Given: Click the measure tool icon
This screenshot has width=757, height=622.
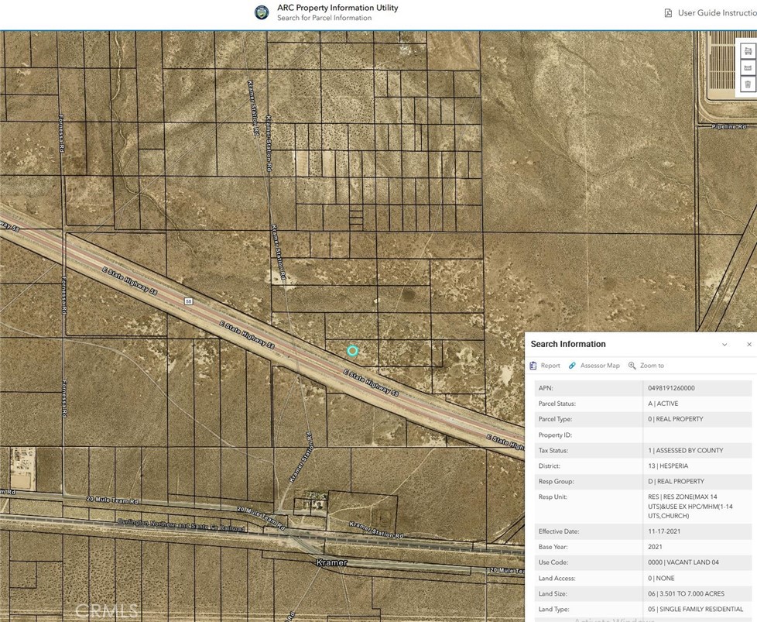Looking at the screenshot, I should tap(747, 67).
